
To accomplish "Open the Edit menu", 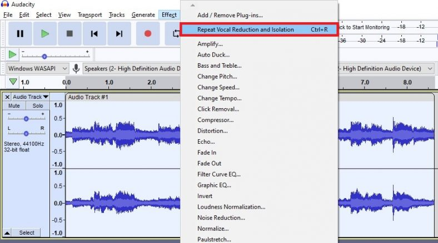I will [x=24, y=15].
